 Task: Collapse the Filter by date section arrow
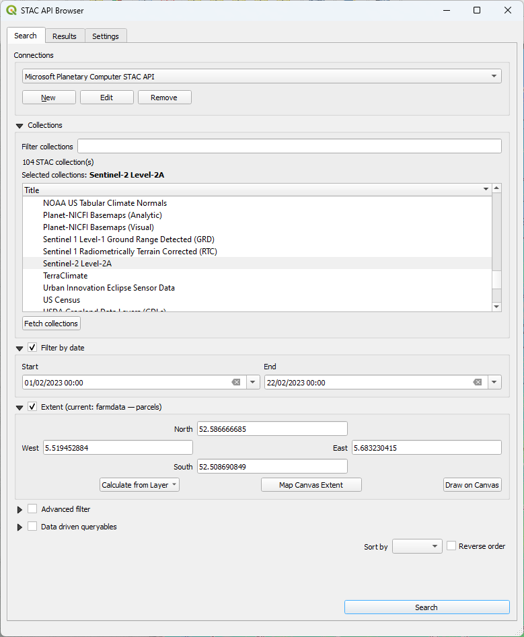point(19,348)
